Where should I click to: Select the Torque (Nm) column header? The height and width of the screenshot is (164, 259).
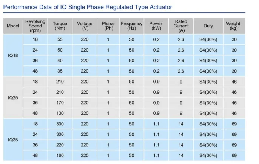[60, 26]
